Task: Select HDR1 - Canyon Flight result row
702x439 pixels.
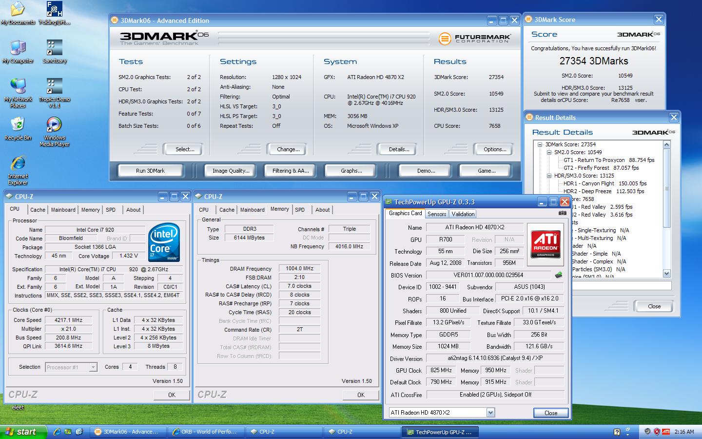Action: click(605, 183)
